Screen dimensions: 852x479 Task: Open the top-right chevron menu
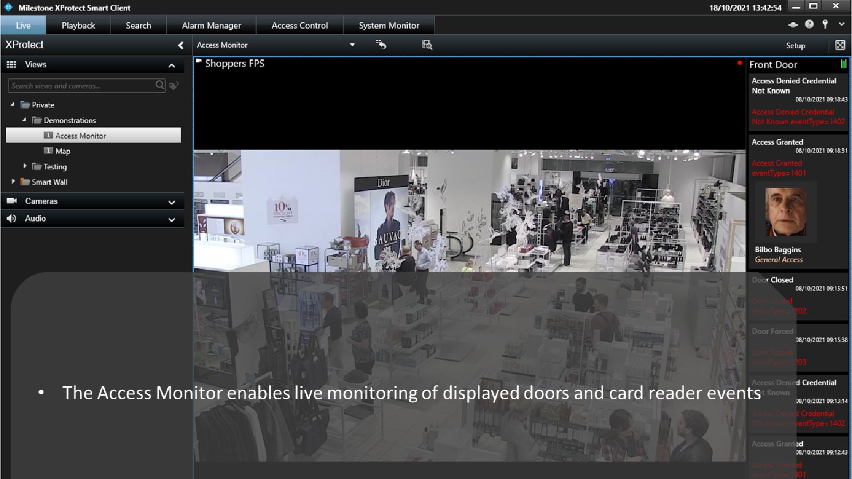841,24
